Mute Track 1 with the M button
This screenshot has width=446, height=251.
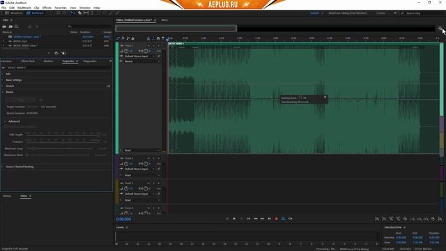[148, 45]
